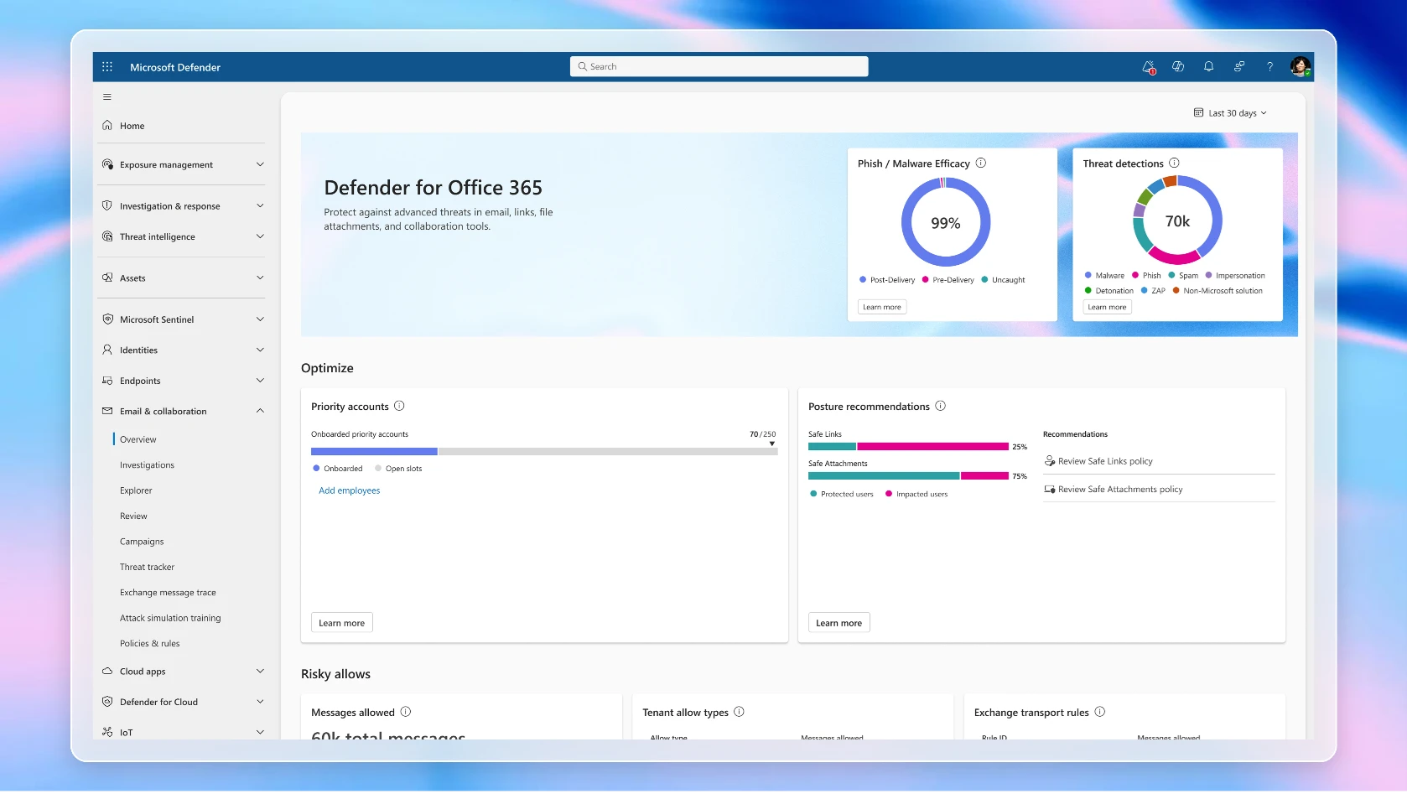Click Learn more on Posture recommendations

click(838, 622)
